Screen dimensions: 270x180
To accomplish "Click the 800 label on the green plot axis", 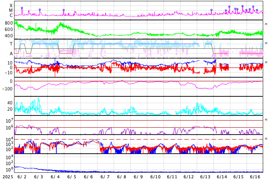I will [x=9, y=23].
